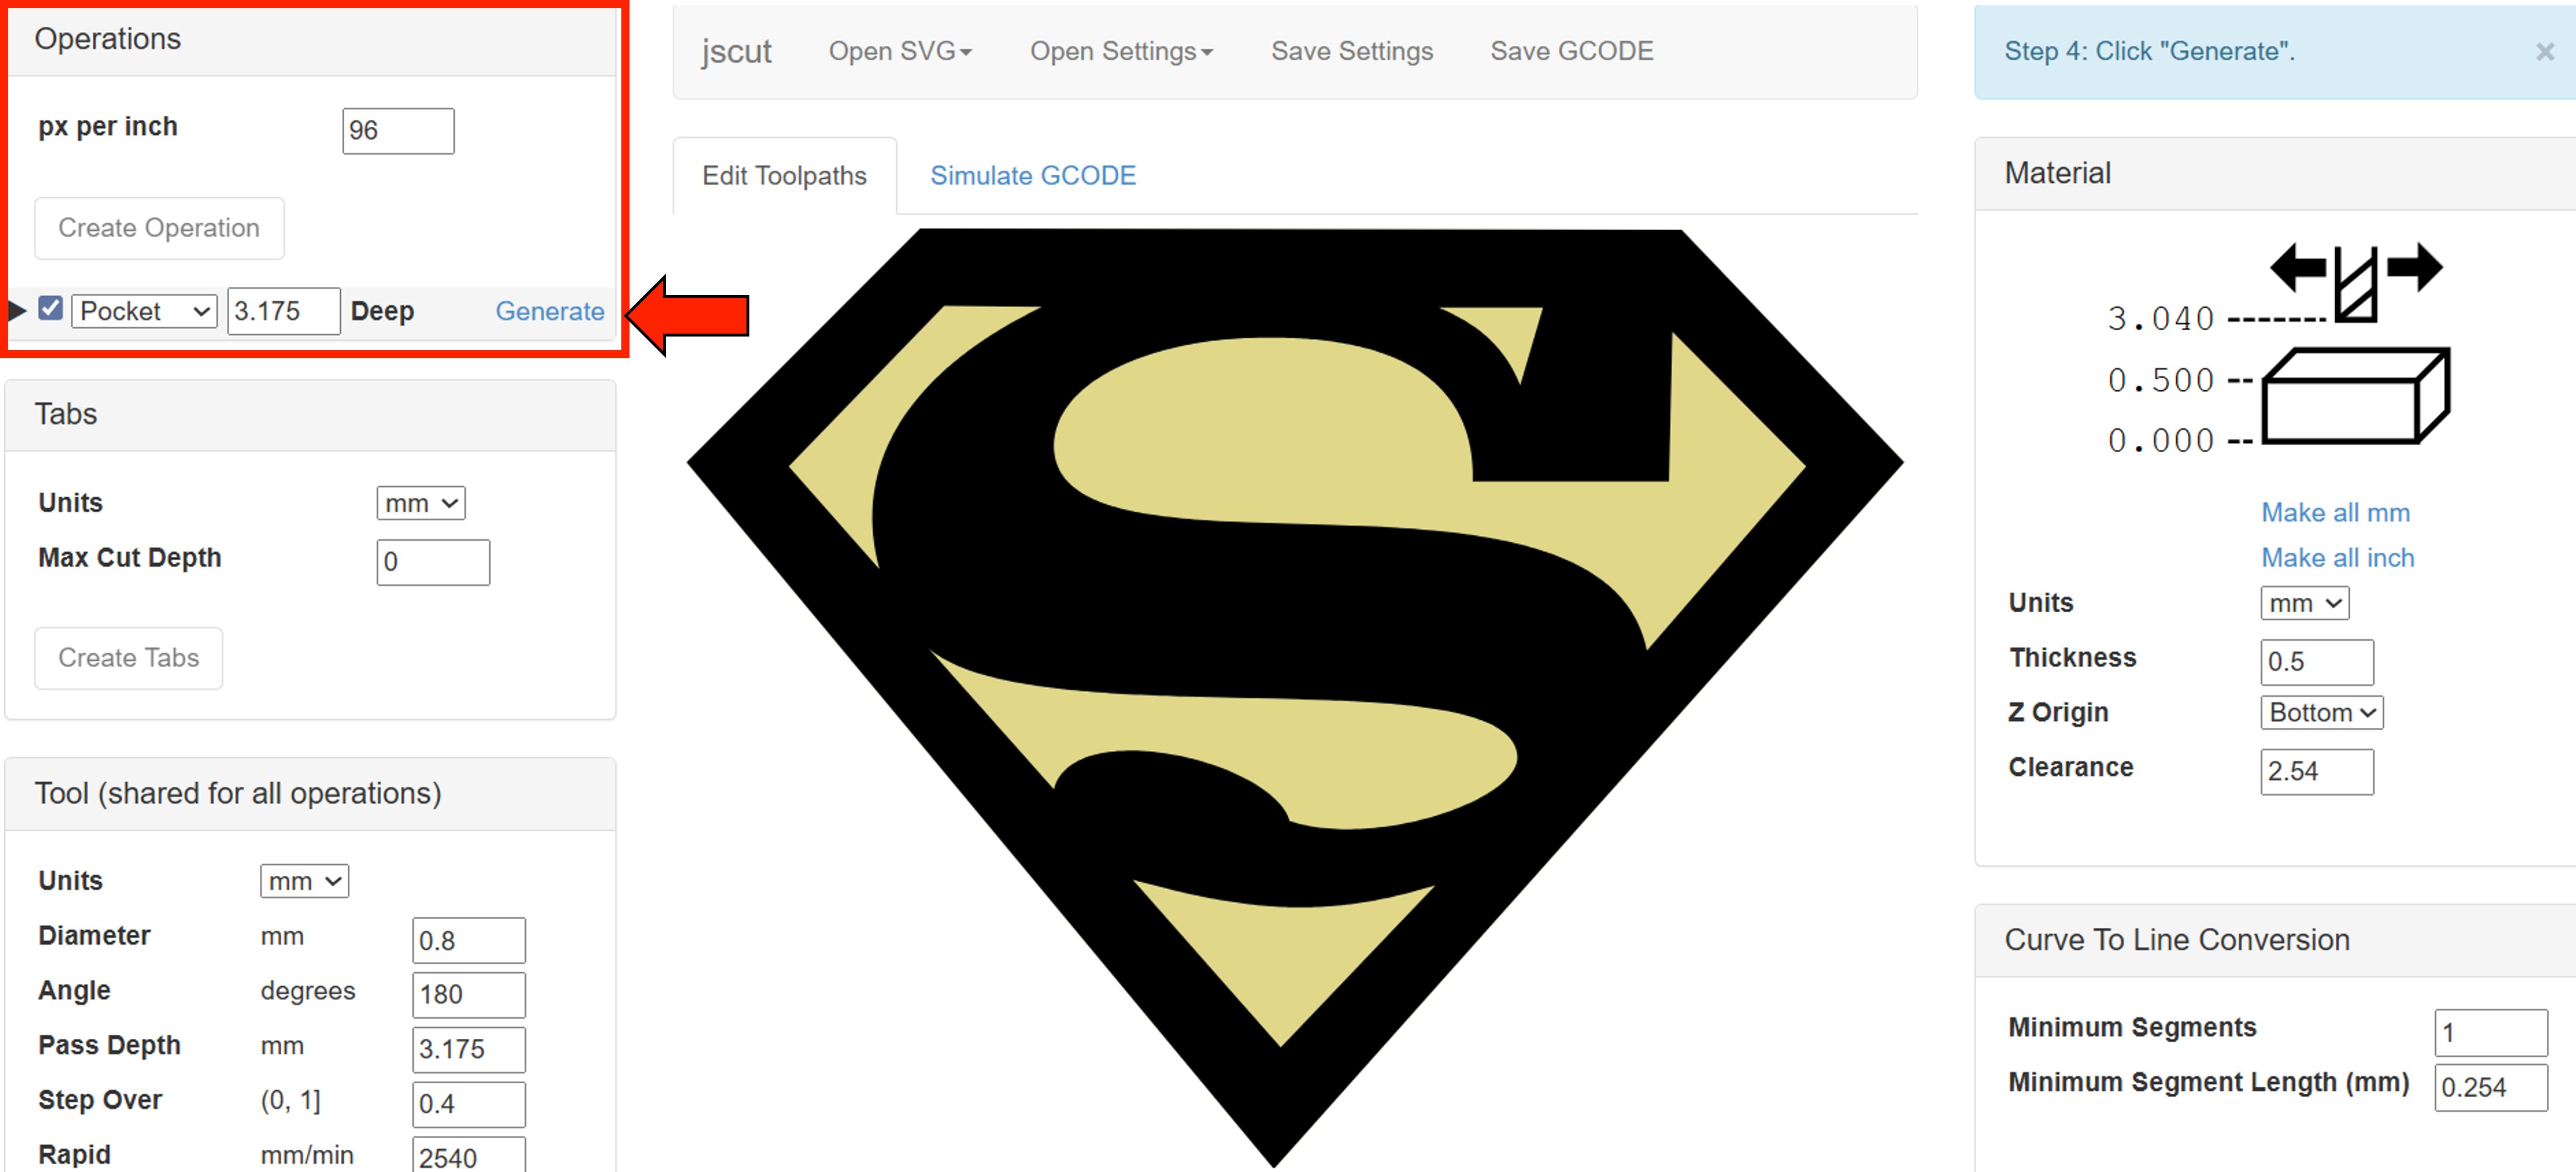Screen dimensions: 2576x1172
Task: Open the Open SVG menu
Action: point(900,52)
